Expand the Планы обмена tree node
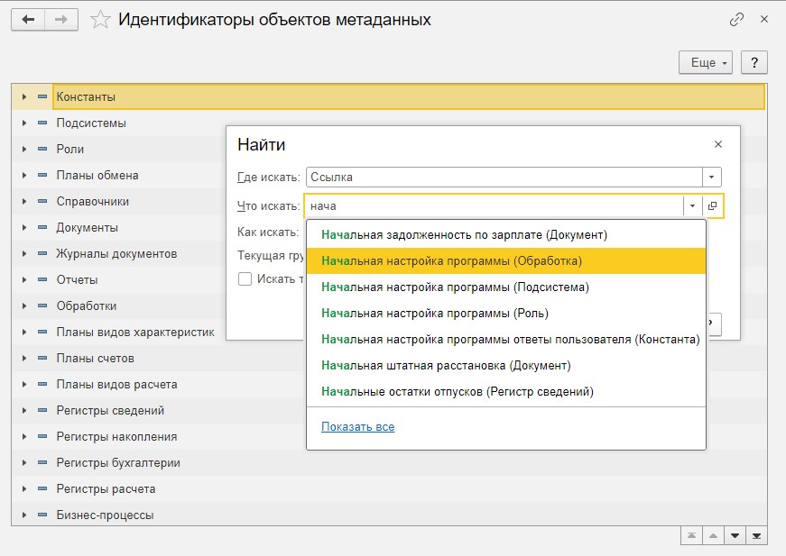The width and height of the screenshot is (786, 556). tap(24, 175)
